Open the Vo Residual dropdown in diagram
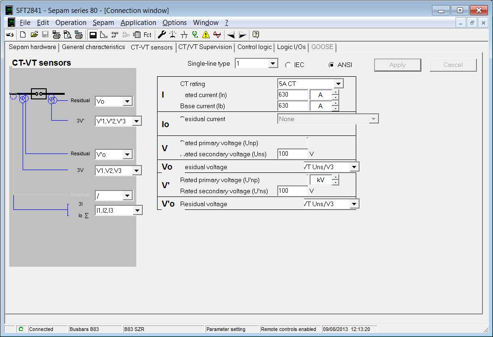The width and height of the screenshot is (493, 337). point(127,101)
